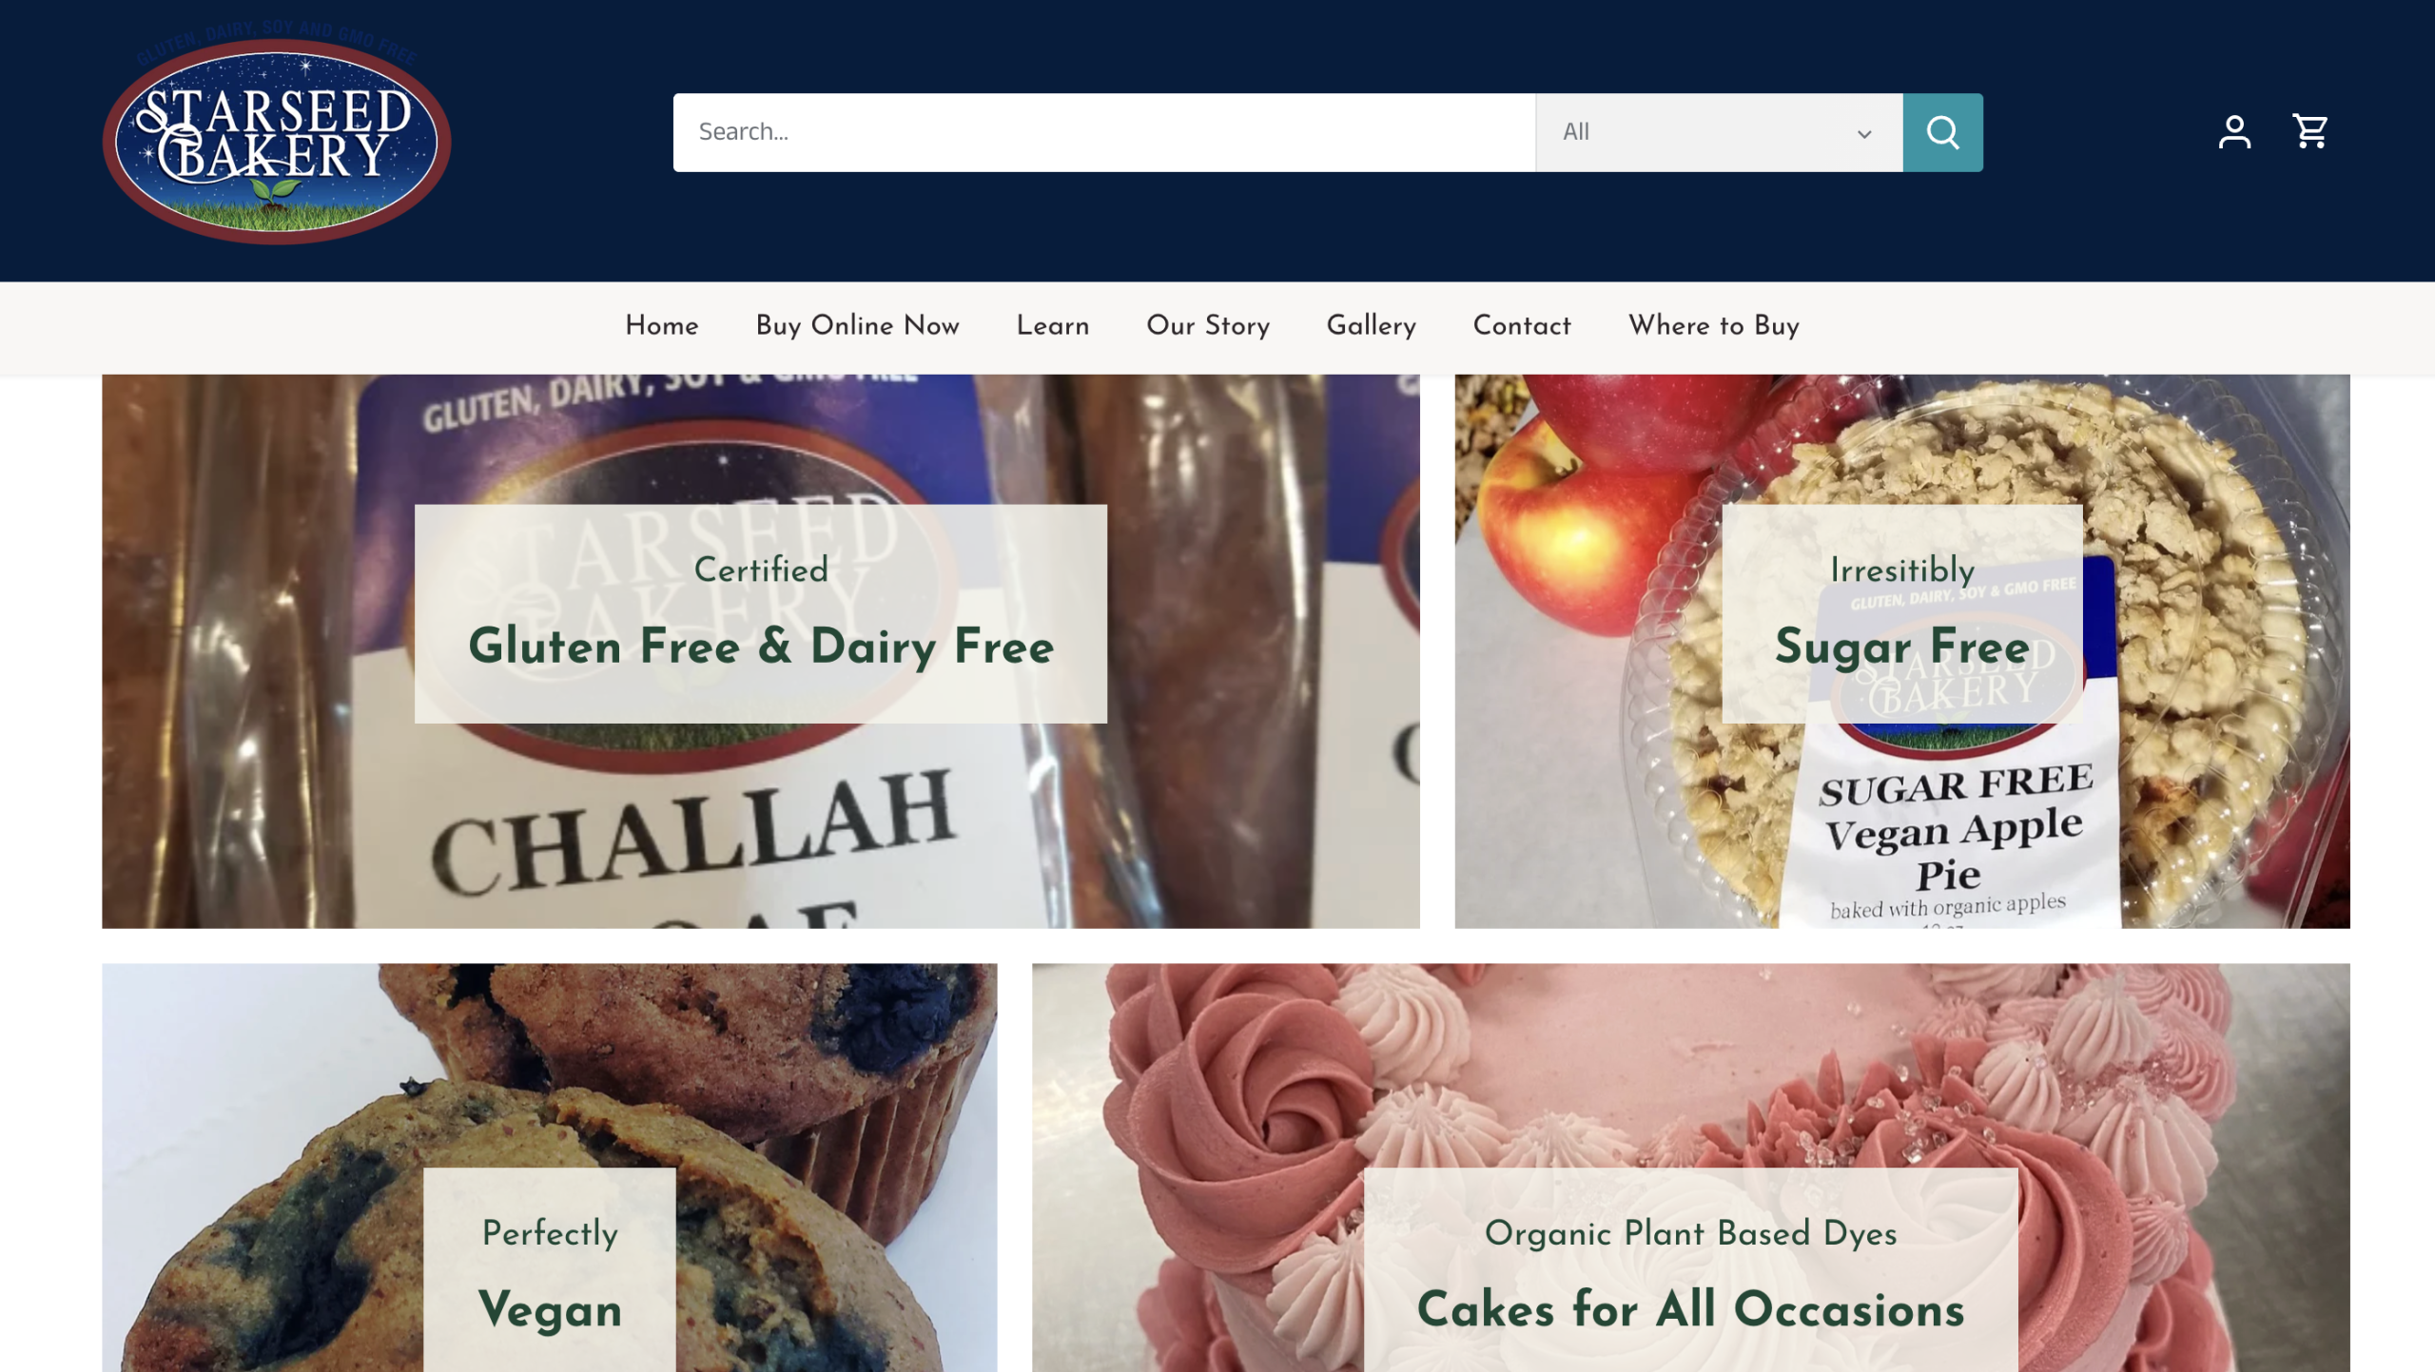Image resolution: width=2435 pixels, height=1372 pixels.
Task: Click the dropdown chevron arrow beside All
Action: [x=1864, y=134]
